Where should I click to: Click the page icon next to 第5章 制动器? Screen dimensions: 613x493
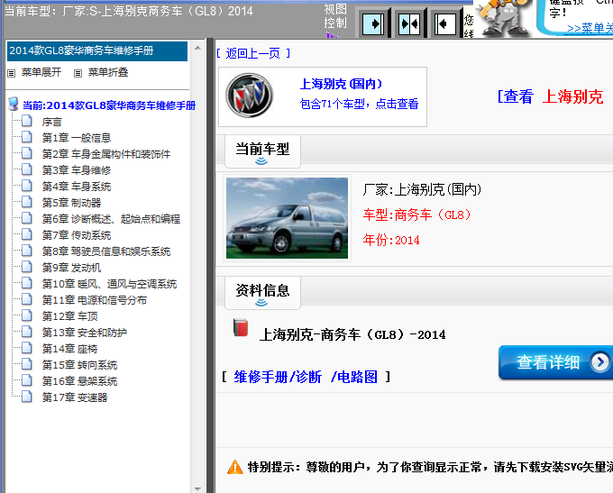(x=26, y=202)
